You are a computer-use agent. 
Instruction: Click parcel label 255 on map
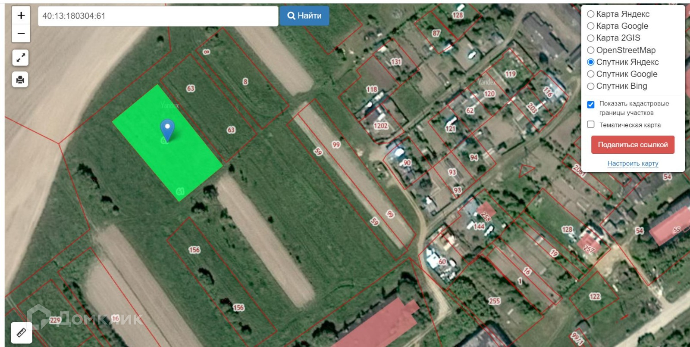pyautogui.click(x=494, y=301)
